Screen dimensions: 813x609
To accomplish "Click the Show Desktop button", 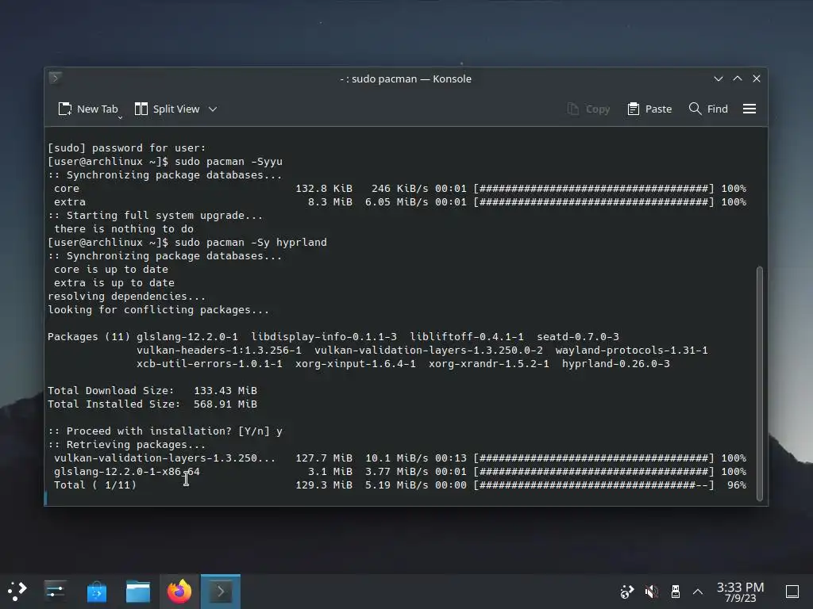I will coord(792,591).
